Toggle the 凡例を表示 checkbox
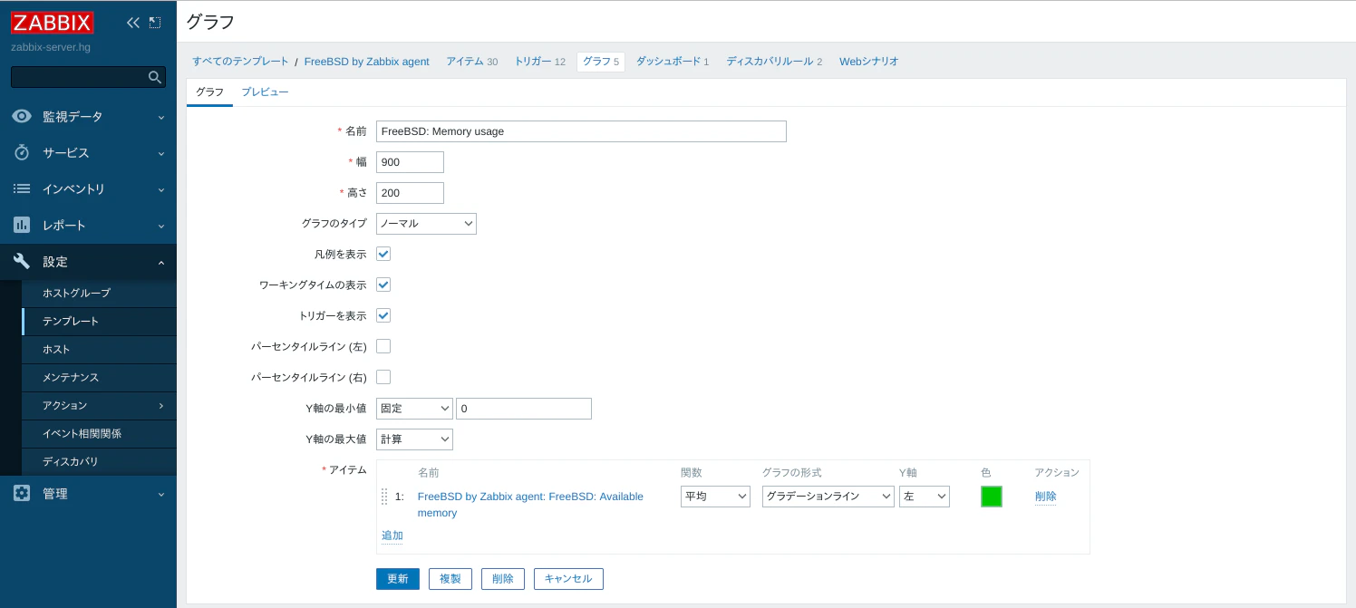This screenshot has height=608, width=1356. click(x=383, y=254)
